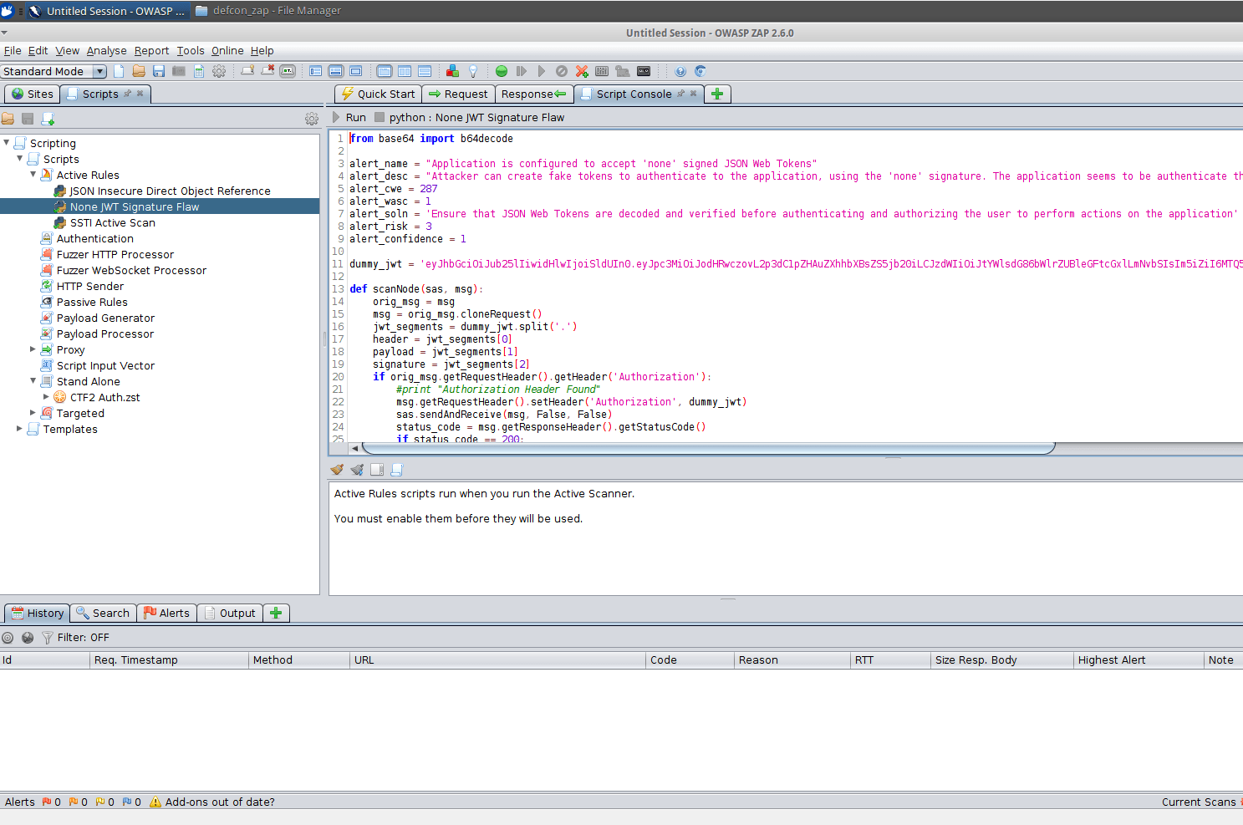Click the help question mark icon
The width and height of the screenshot is (1243, 825).
(680, 71)
